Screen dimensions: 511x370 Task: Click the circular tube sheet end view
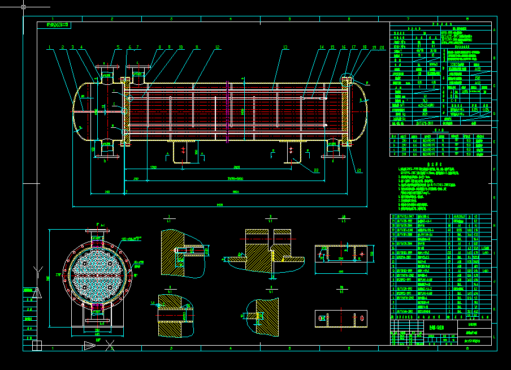point(97,275)
